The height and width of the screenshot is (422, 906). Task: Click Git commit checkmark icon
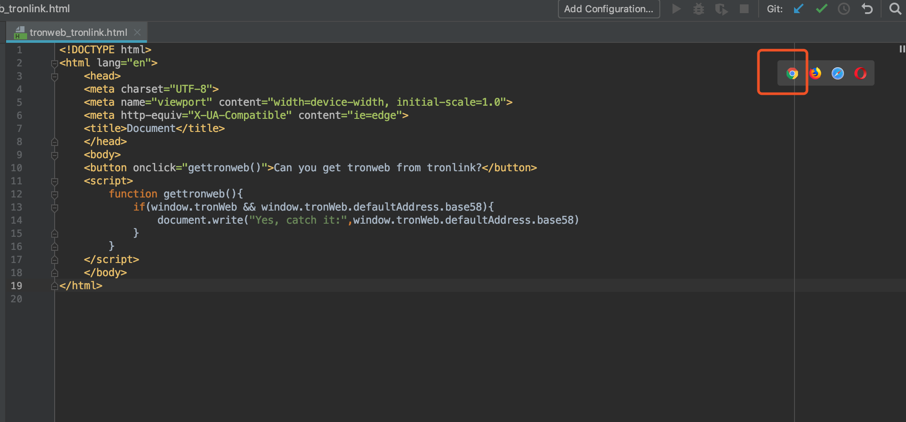[x=822, y=9]
